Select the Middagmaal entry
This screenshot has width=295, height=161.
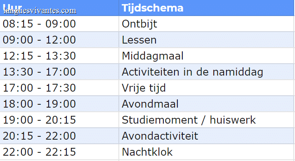point(206,56)
